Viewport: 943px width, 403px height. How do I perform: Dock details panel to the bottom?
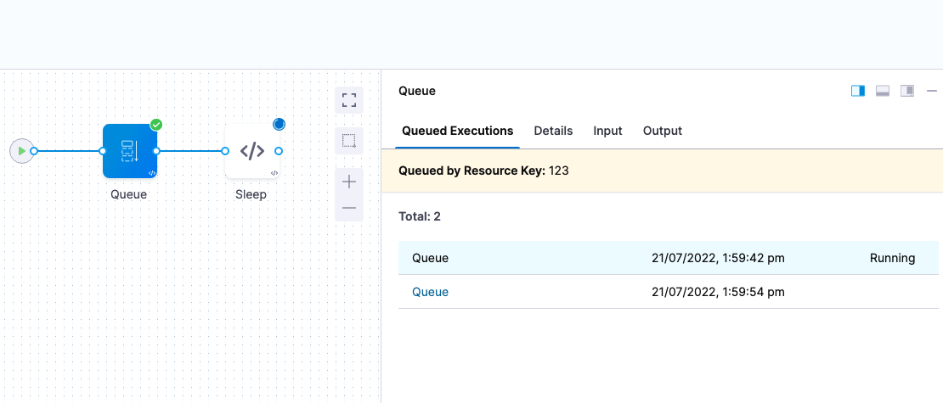883,91
